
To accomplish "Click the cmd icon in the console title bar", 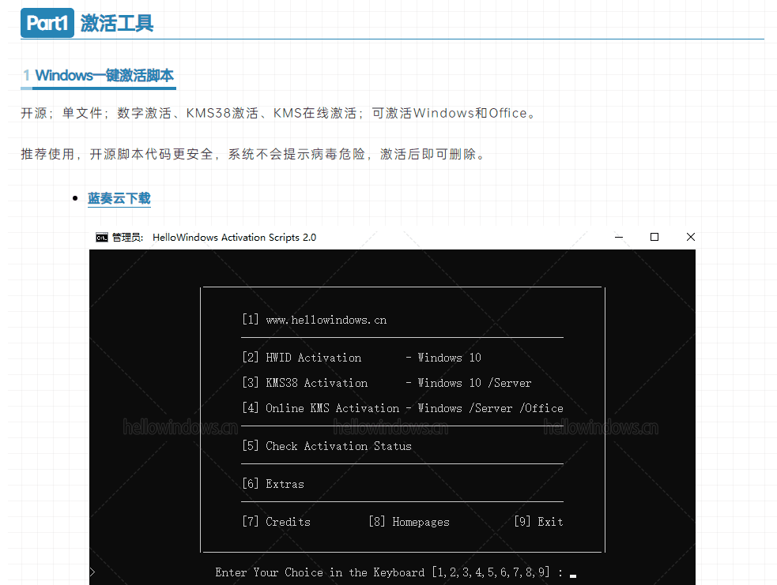I will coord(102,238).
